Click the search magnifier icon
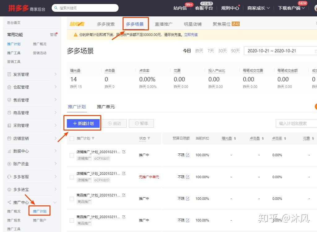The width and height of the screenshot is (317, 232). click(56, 8)
